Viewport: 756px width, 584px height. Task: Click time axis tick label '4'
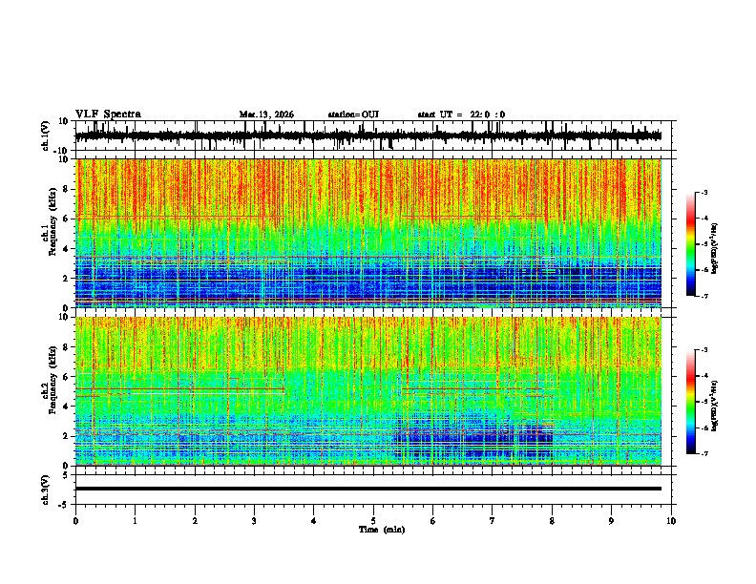pyautogui.click(x=314, y=521)
